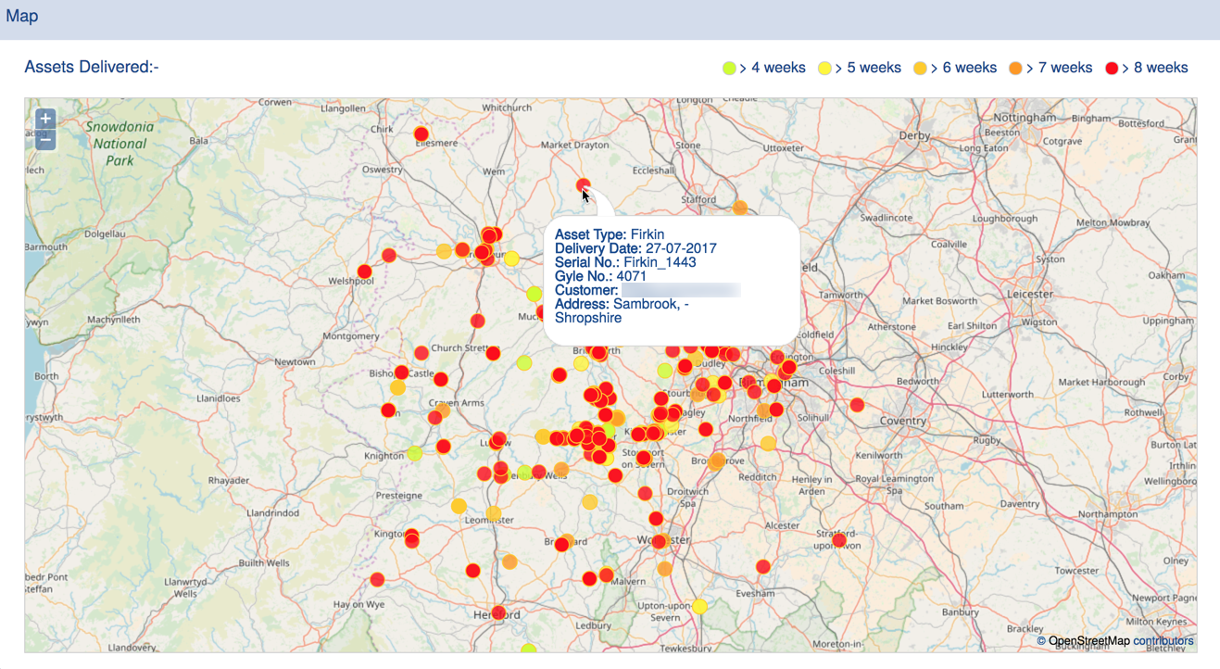Click the amber '> 6 weeks' legend dot
Screen dimensions: 1220x669
pos(920,68)
